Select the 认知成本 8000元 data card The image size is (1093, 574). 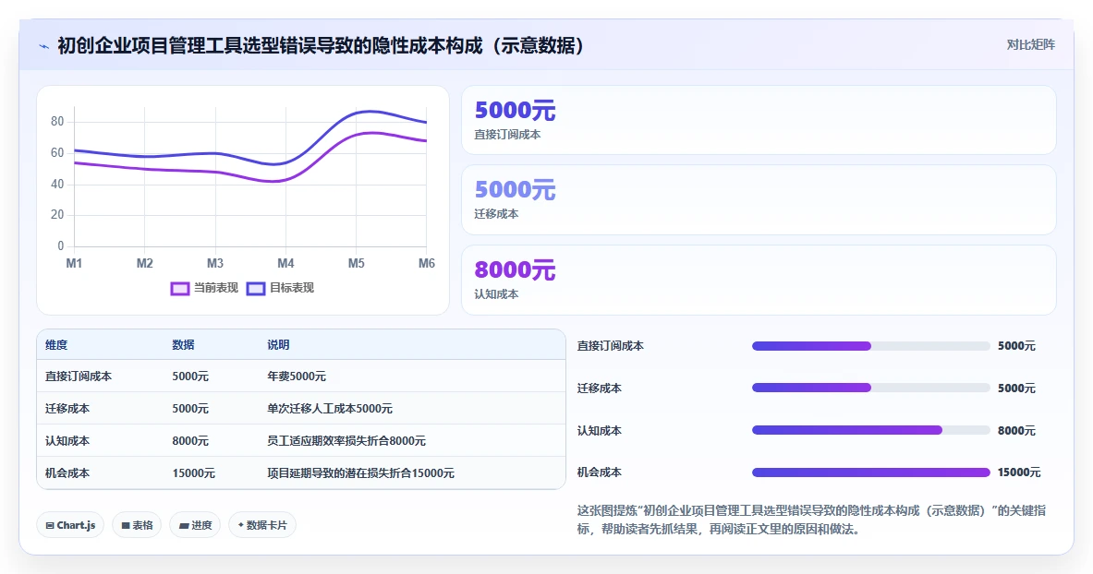point(759,280)
